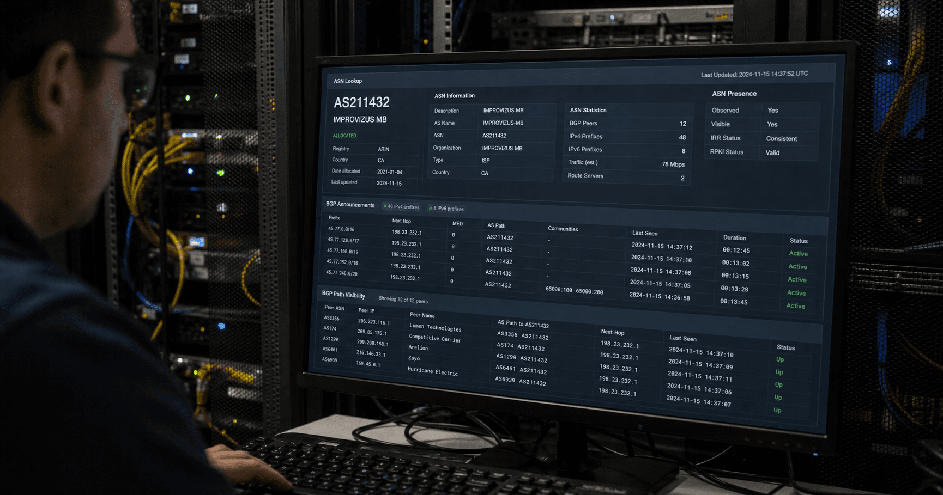The height and width of the screenshot is (495, 943).
Task: Select prefix 45.77.128.0/17 in announcements
Action: coord(343,240)
